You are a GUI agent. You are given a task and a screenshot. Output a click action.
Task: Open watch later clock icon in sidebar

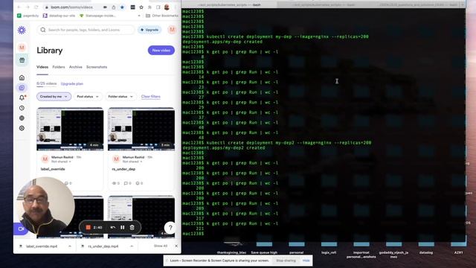click(22, 108)
